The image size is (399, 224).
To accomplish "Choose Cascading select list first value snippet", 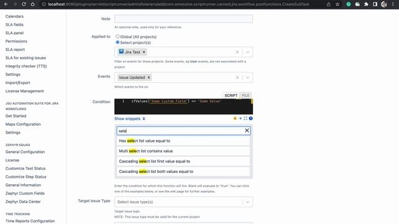I will (x=183, y=161).
